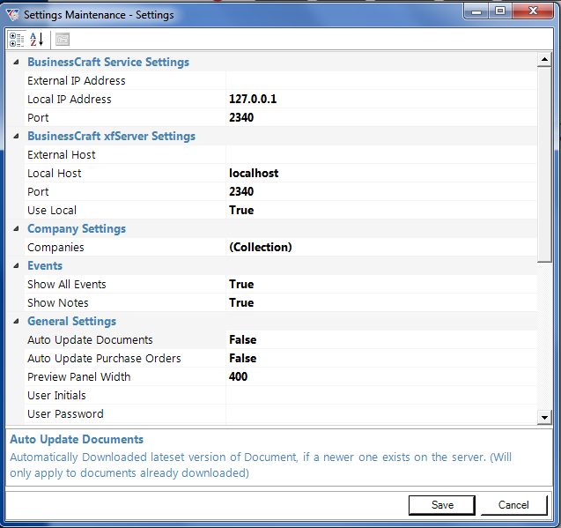The width and height of the screenshot is (561, 528).
Task: Select the Auto Update Documents label
Action: [x=90, y=340]
